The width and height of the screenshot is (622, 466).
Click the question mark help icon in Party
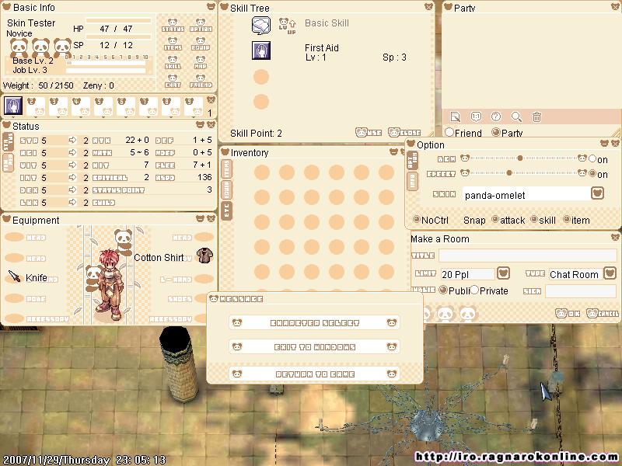(x=496, y=116)
